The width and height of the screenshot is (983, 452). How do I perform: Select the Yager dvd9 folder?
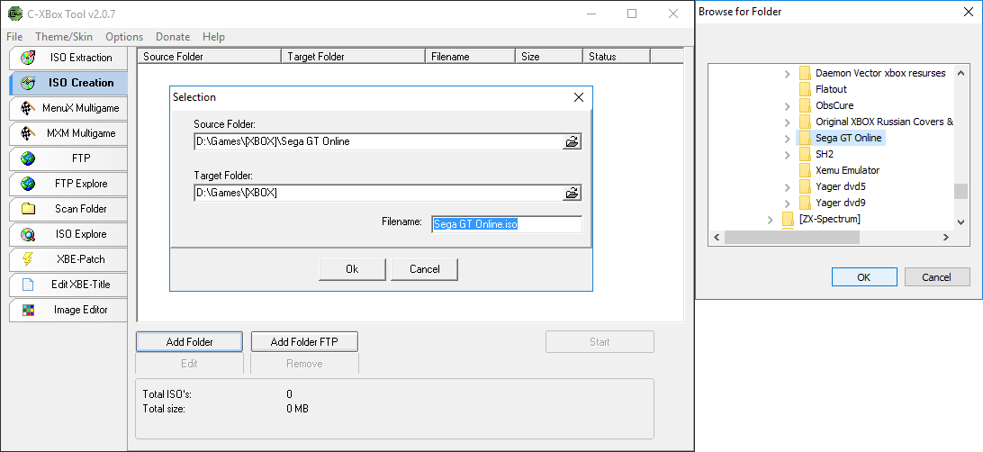(x=841, y=203)
